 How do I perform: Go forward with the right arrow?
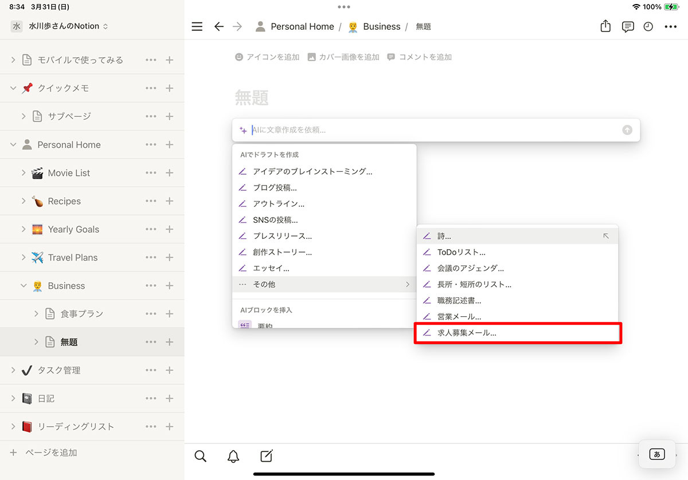(x=238, y=26)
